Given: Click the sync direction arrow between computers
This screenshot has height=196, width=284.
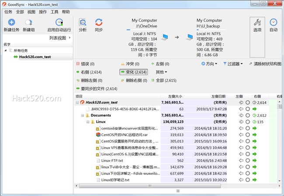Looking at the screenshot, I should 177,37.
